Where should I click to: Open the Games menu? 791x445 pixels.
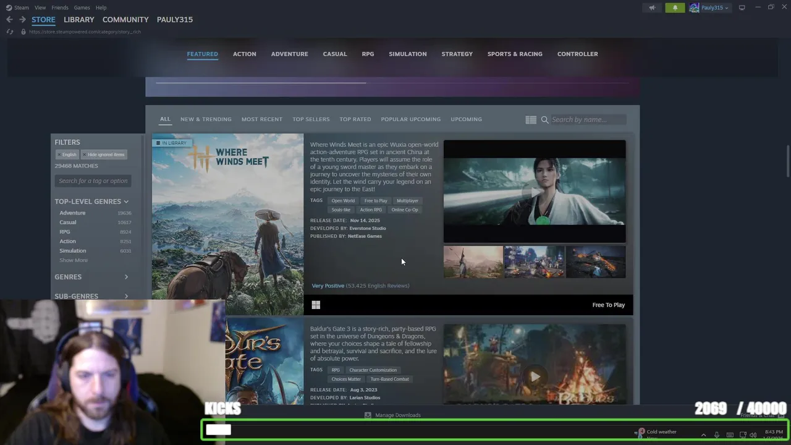82,7
